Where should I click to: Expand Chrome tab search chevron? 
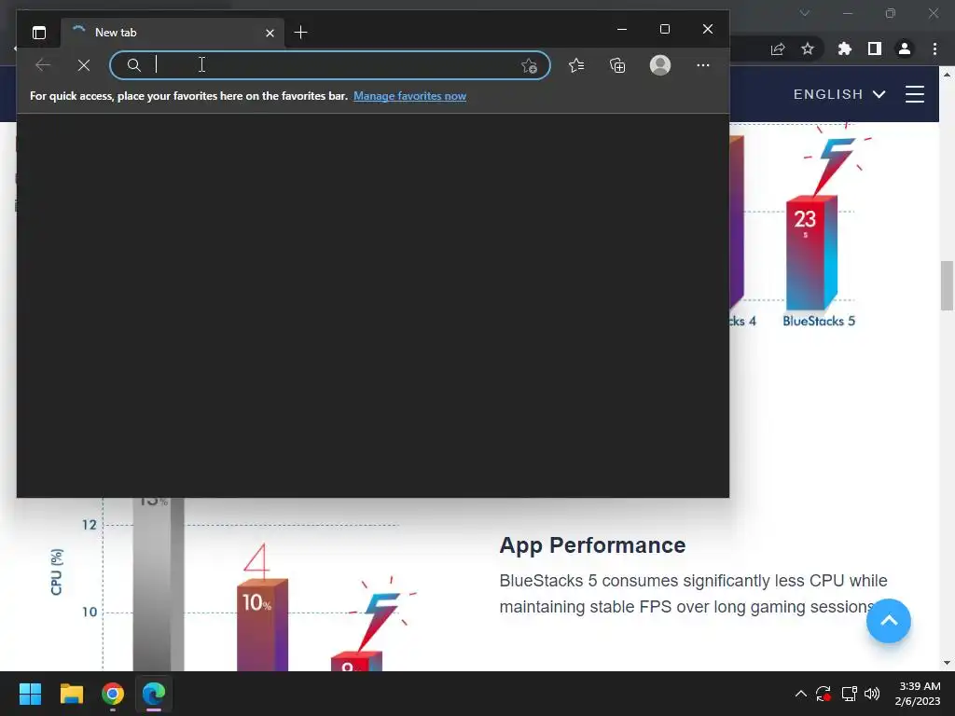pos(805,13)
